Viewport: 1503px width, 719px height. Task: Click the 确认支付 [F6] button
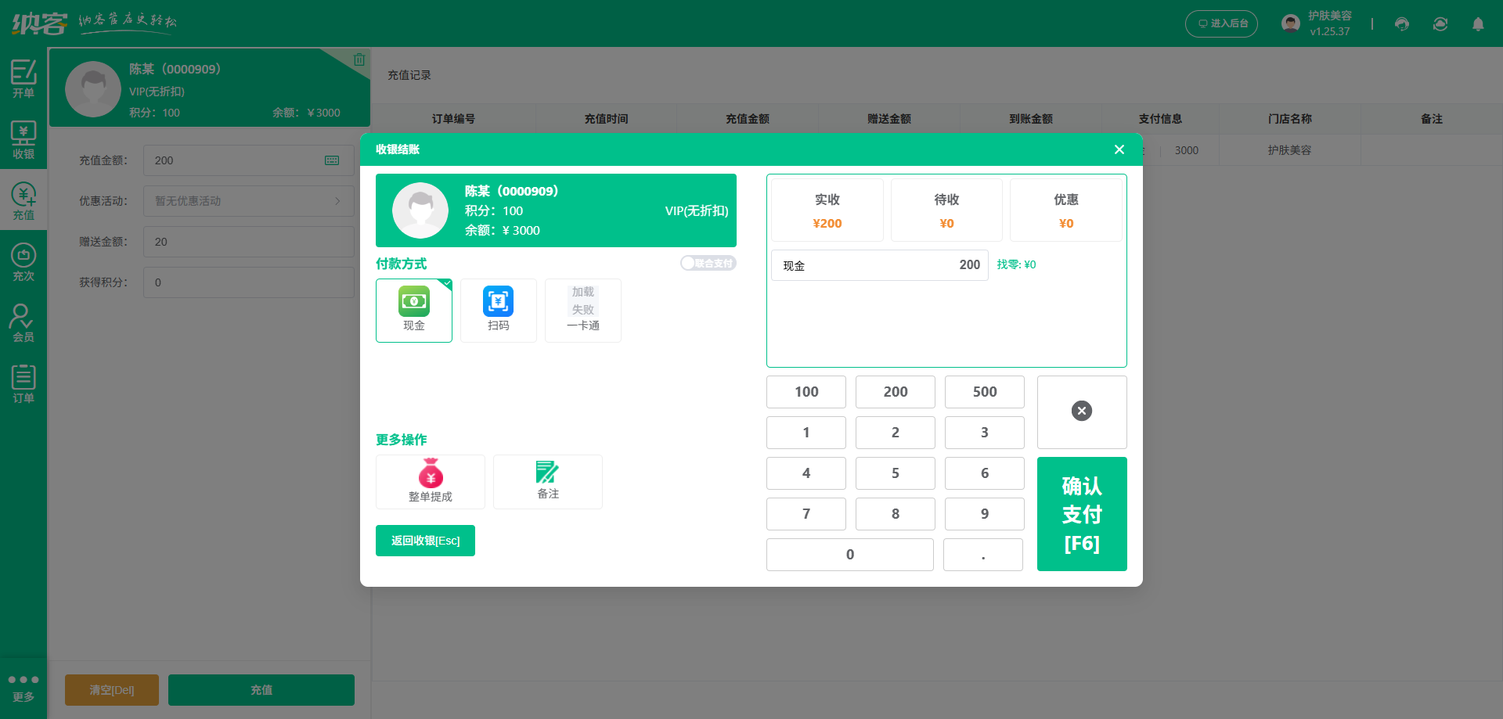pos(1081,514)
